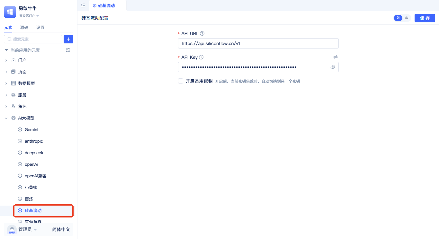Screen dimensions: 439x239
Task: Expand the 数据模型 tree node chevron
Action: (x=6, y=84)
